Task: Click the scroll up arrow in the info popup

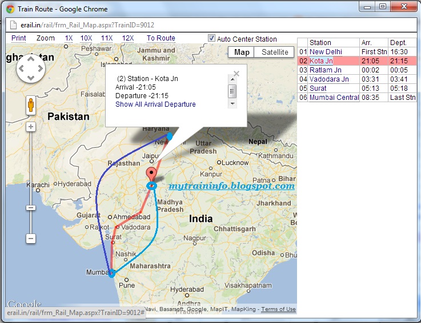Action: pyautogui.click(x=232, y=79)
